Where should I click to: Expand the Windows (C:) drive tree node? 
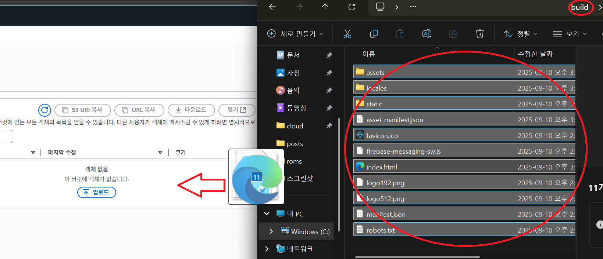pyautogui.click(x=271, y=231)
